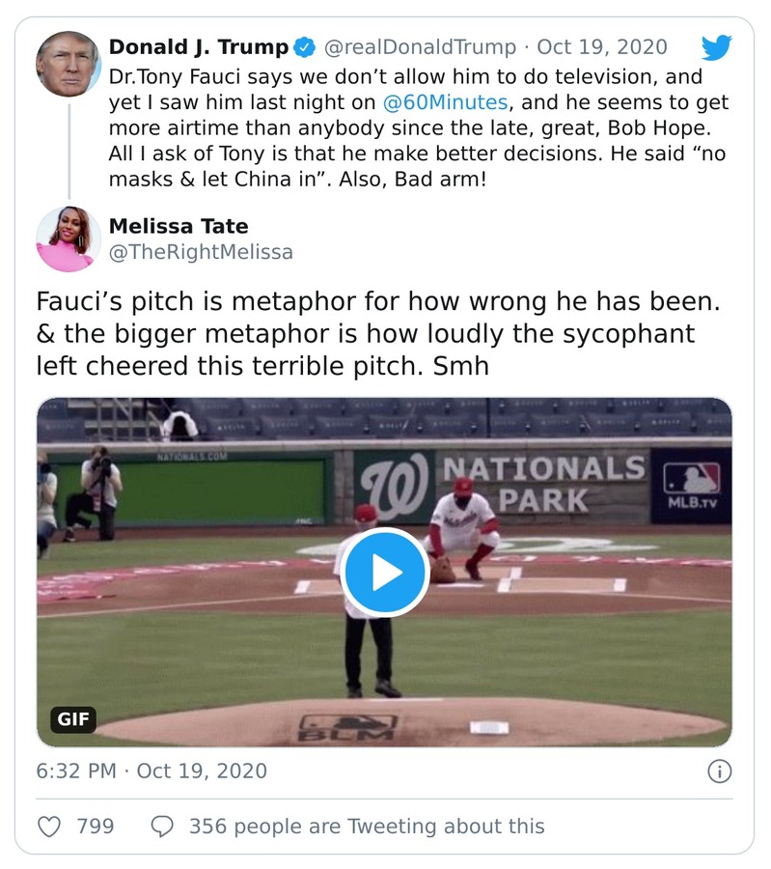This screenshot has width=771, height=869.
Task: Click the blue verified badge next to Trump's name
Action: point(304,44)
